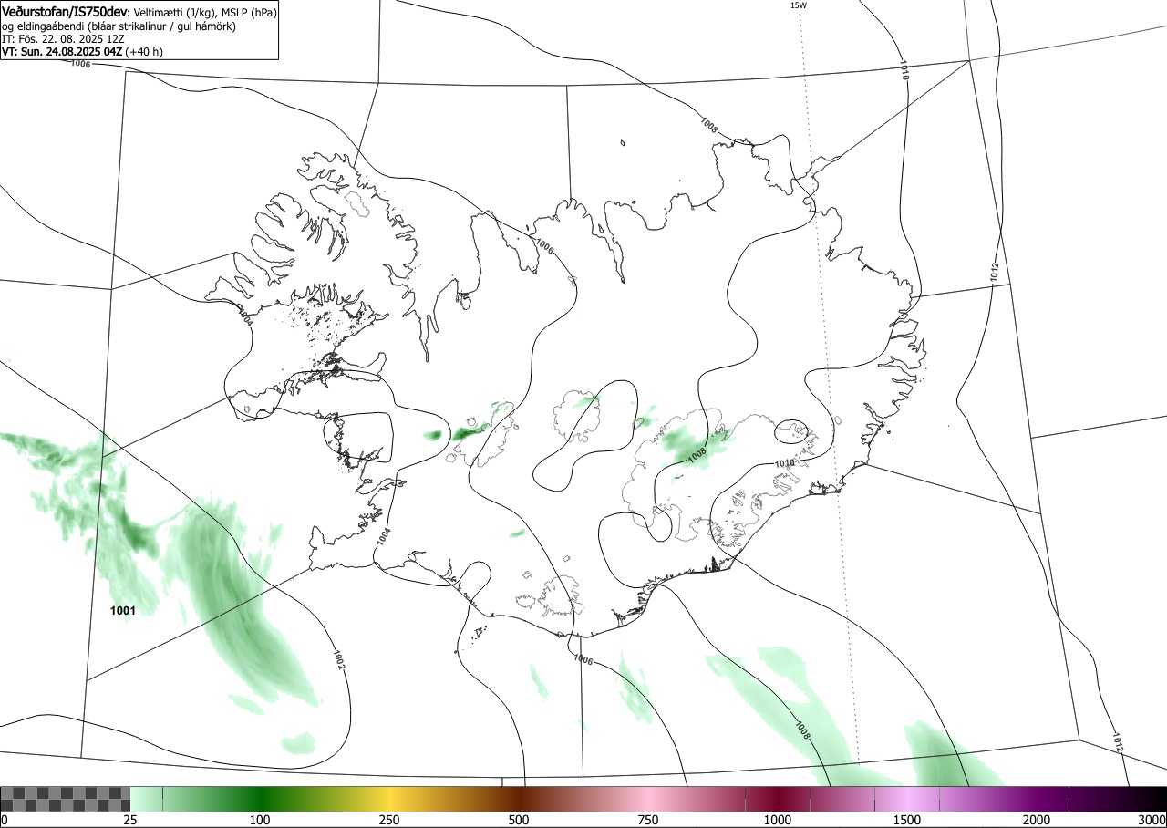1167x828 pixels.
Task: Click the colorbar label 750
Action: tap(648, 820)
